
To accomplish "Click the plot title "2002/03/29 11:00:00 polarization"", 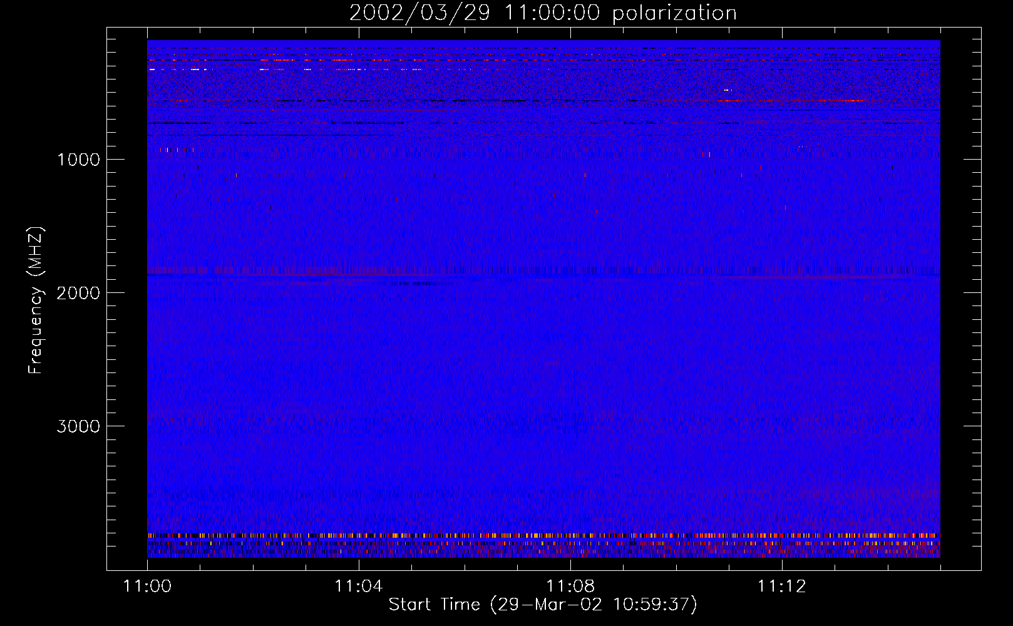I will (x=543, y=13).
